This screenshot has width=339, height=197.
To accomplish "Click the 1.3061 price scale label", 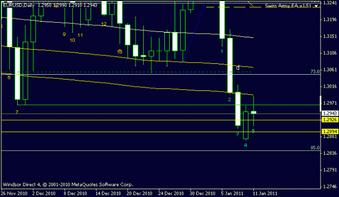I will click(x=330, y=70).
